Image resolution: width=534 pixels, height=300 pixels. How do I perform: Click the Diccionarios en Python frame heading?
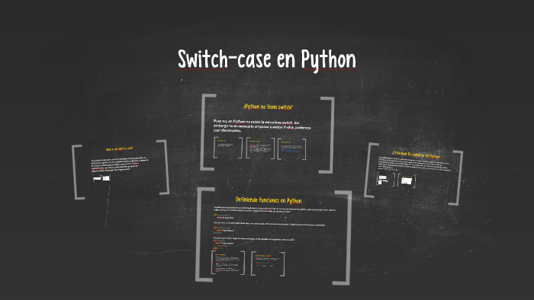pyautogui.click(x=416, y=155)
